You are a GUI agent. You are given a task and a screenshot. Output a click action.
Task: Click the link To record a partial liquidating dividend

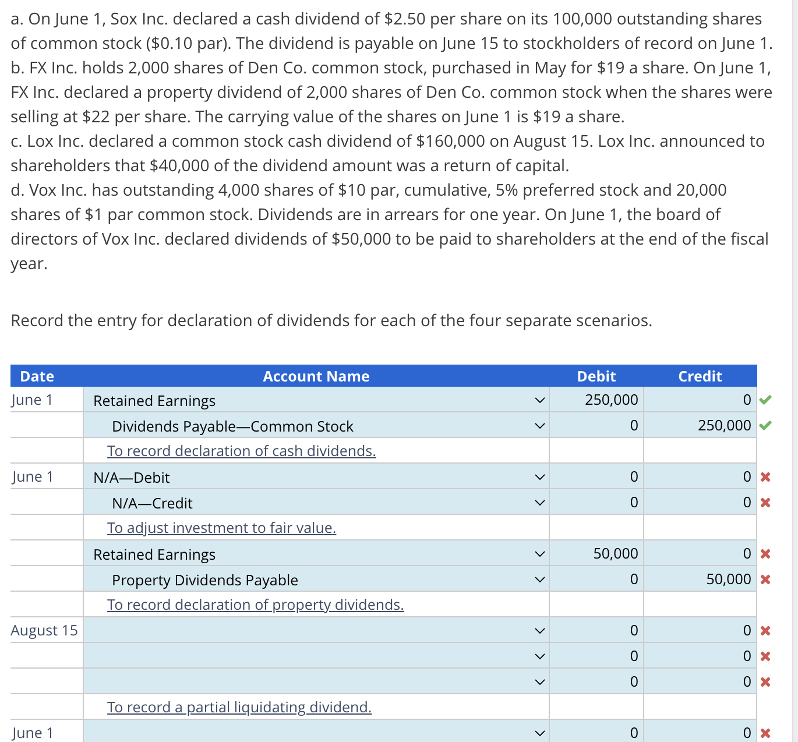click(239, 707)
